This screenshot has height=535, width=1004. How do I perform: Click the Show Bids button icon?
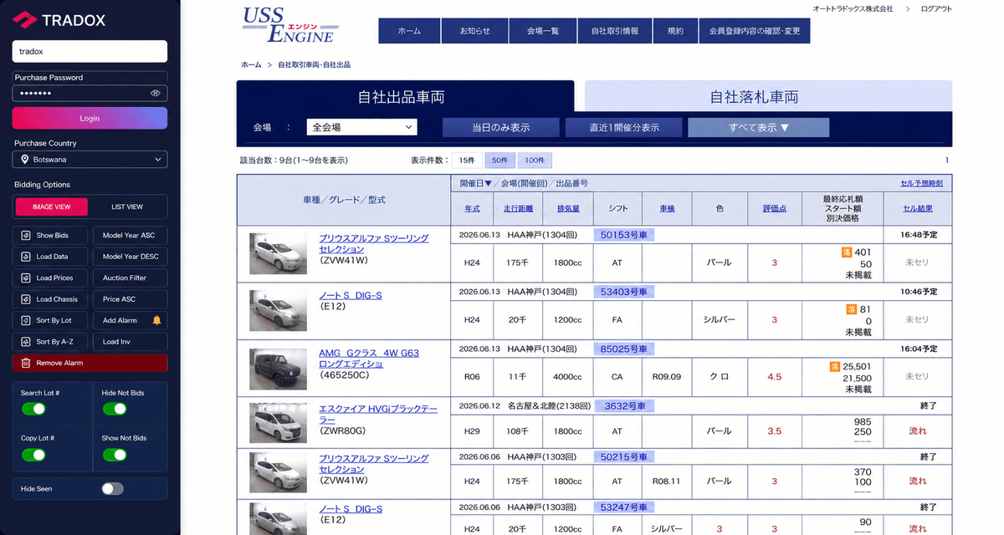click(x=26, y=236)
